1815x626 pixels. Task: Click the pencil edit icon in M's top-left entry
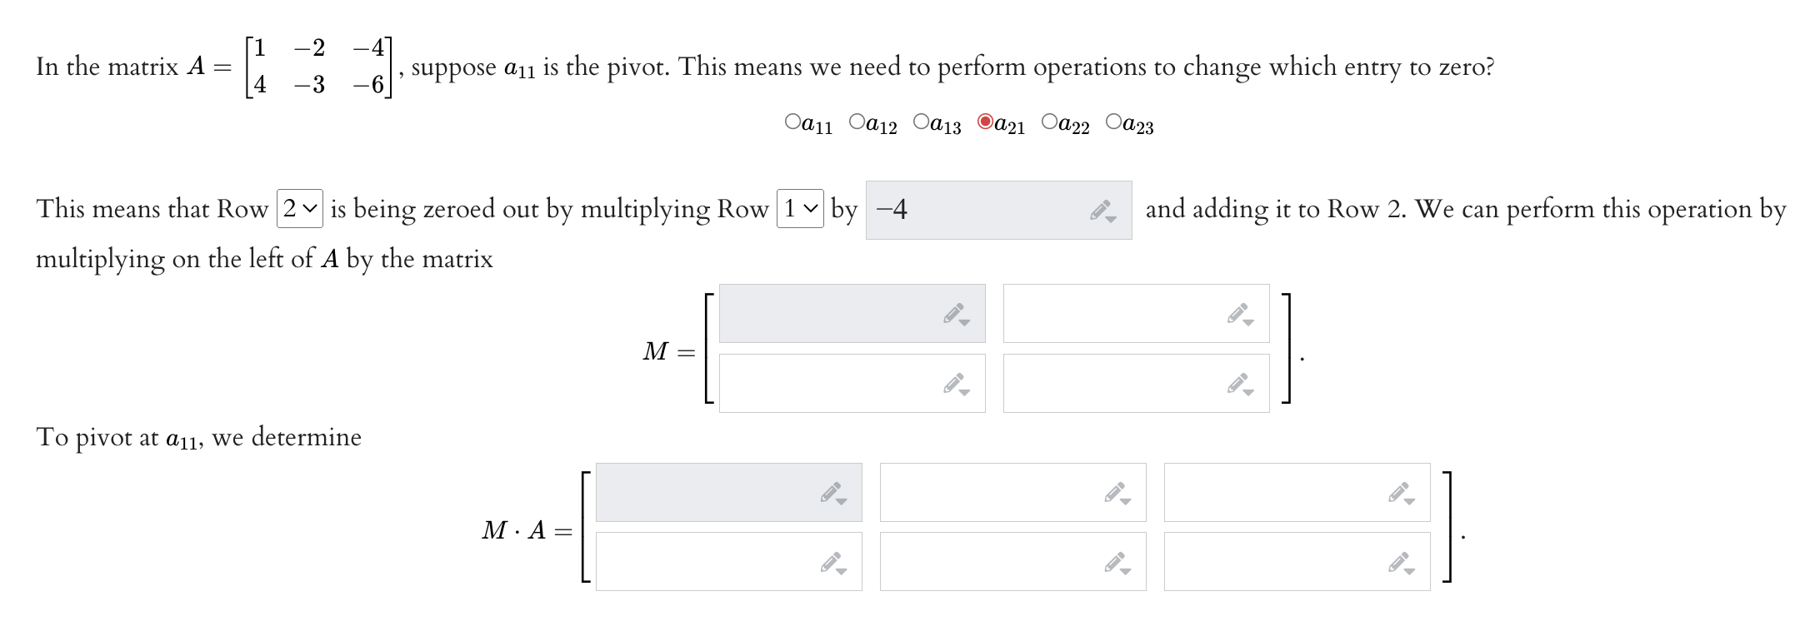[x=955, y=314]
